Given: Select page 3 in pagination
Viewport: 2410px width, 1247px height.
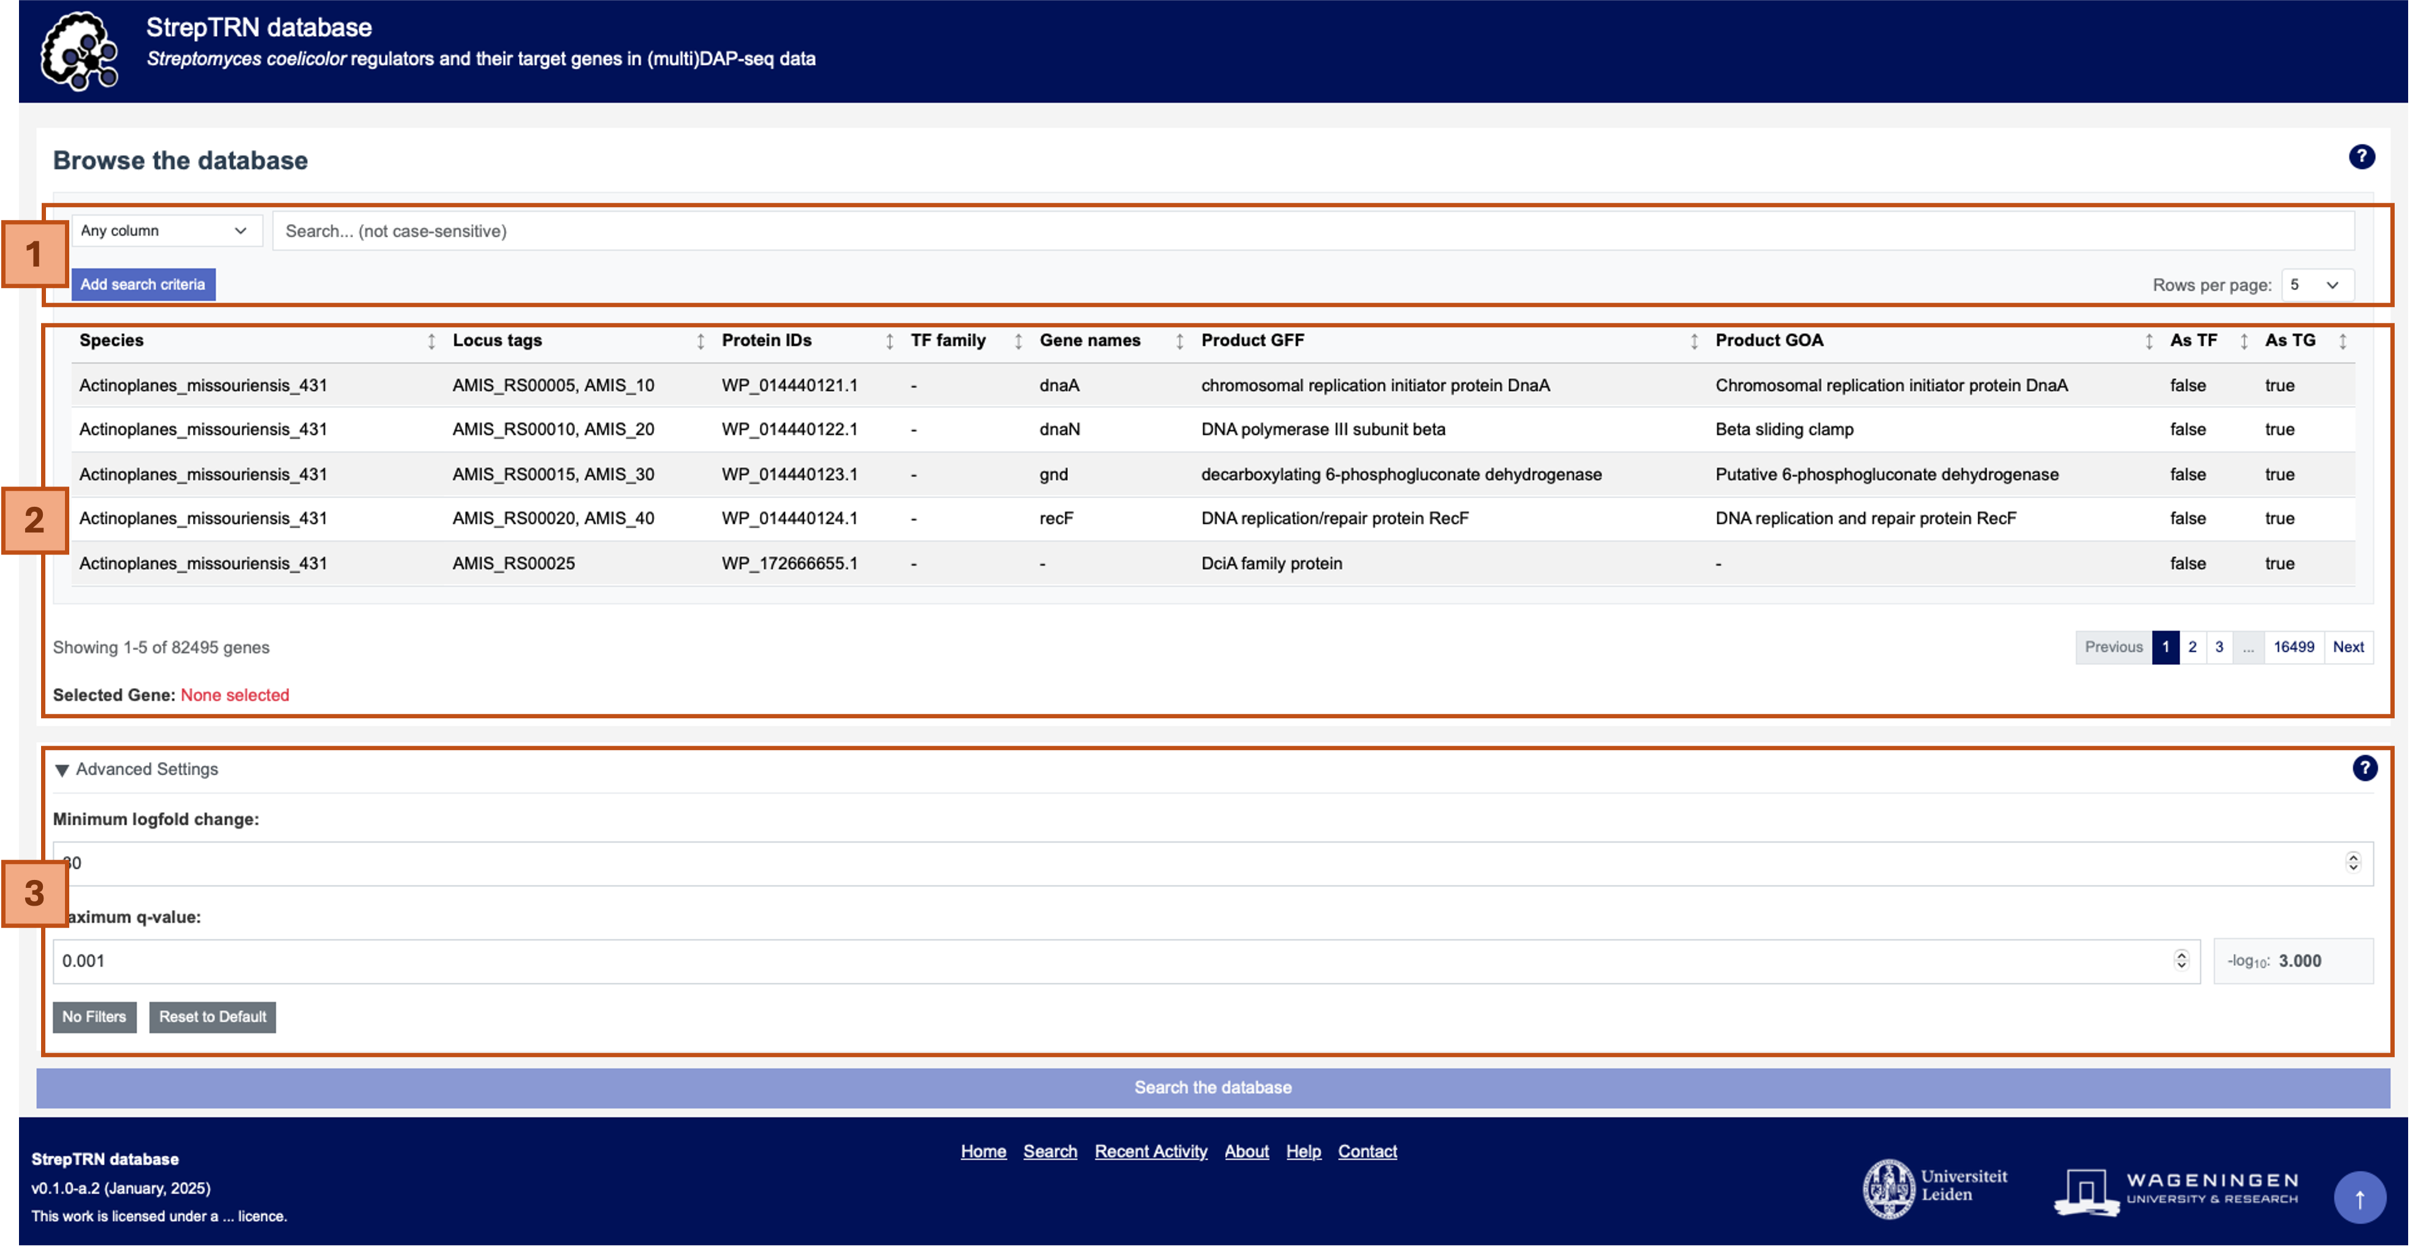Looking at the screenshot, I should [2219, 647].
